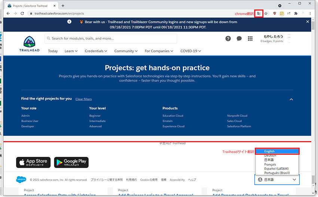Open the Trailhead help question mark icon
Screen dimensions: 318x197
point(228,38)
